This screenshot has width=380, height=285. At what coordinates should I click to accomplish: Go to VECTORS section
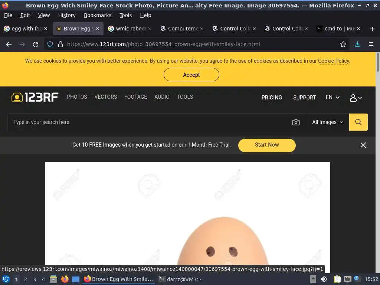click(106, 97)
